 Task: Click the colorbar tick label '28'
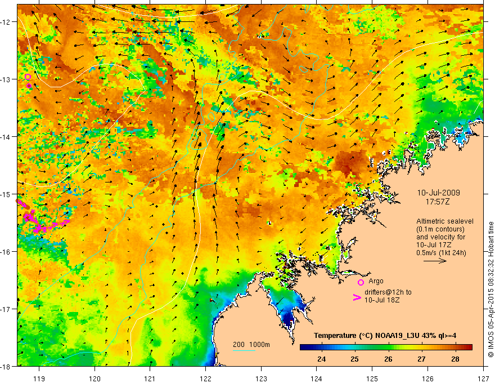(x=455, y=359)
